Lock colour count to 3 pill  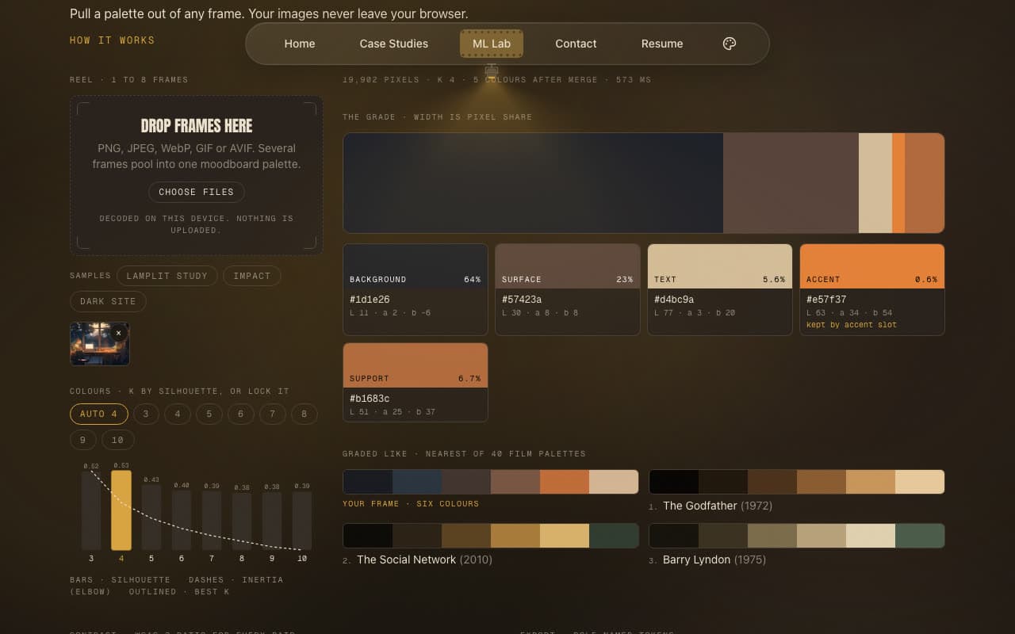[146, 414]
